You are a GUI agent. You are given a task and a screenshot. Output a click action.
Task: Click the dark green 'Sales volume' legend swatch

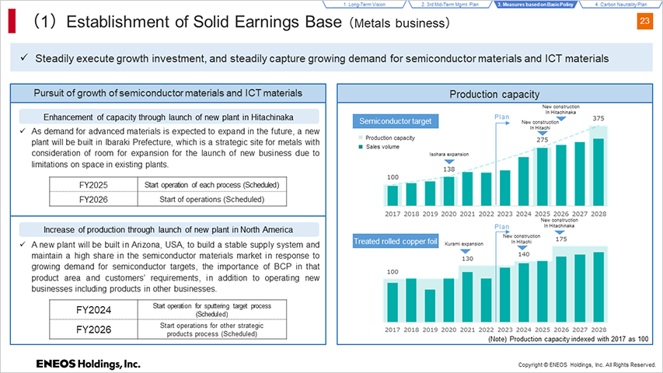click(360, 147)
